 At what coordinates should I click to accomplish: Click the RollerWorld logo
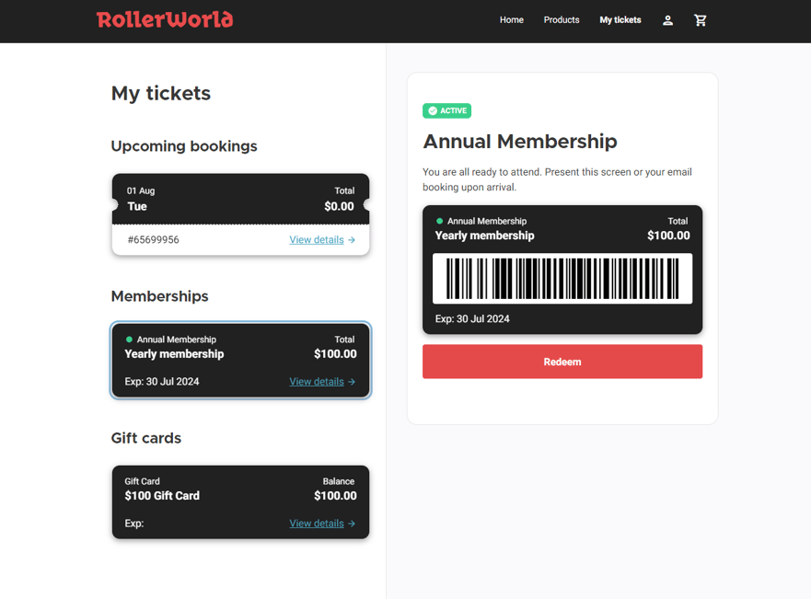coord(165,19)
